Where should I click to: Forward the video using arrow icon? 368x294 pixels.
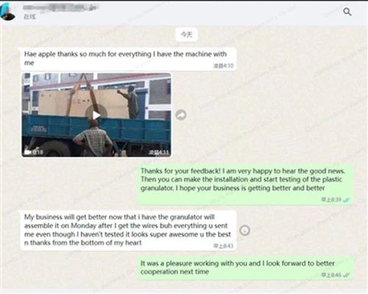point(181,115)
